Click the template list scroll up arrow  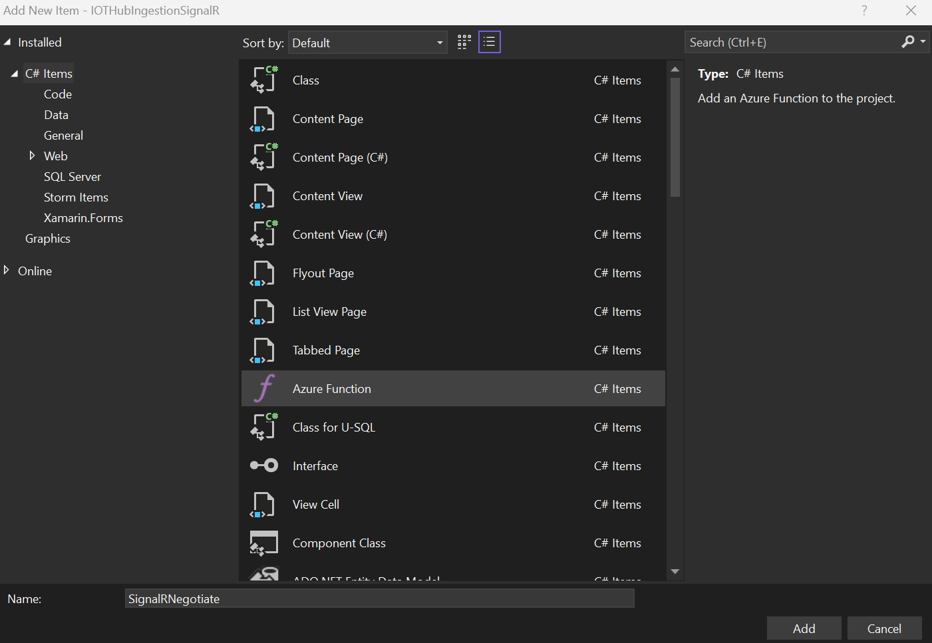click(675, 69)
